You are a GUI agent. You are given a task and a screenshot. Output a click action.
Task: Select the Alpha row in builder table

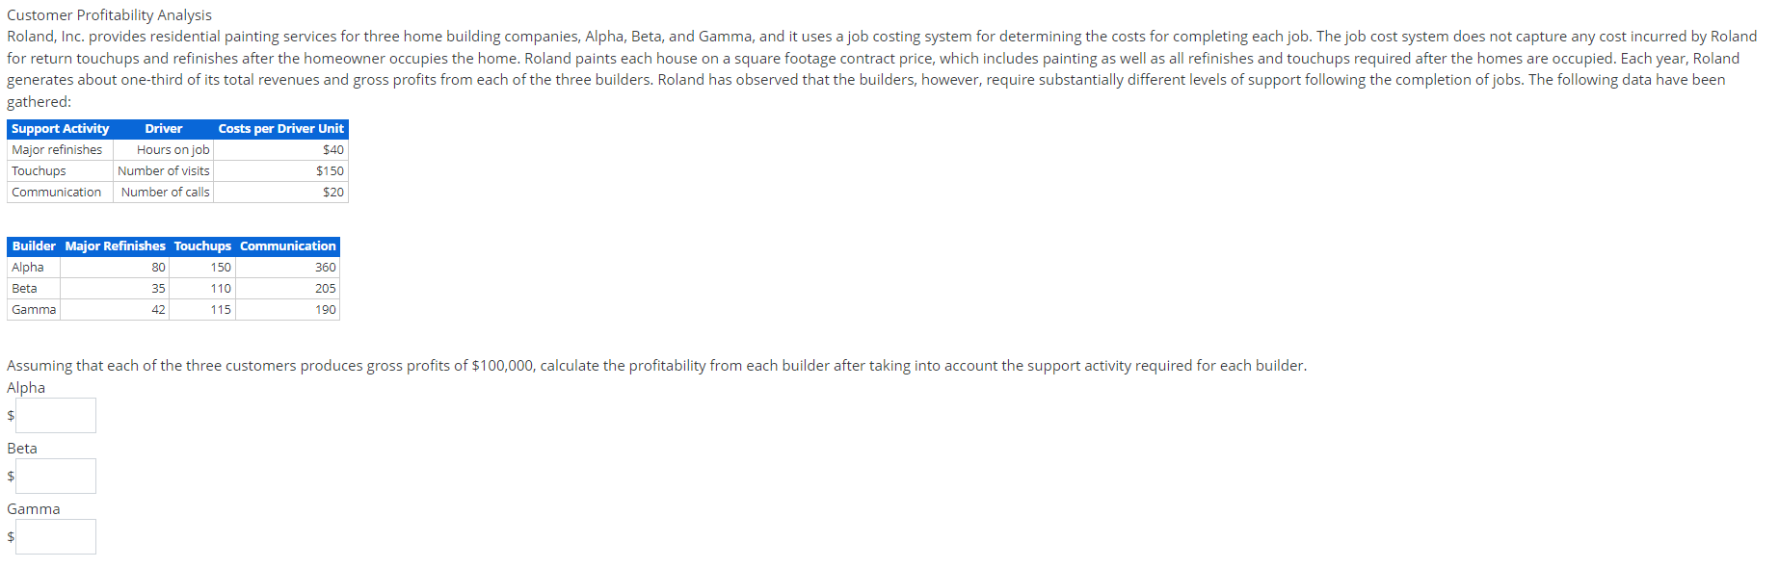pos(29,267)
